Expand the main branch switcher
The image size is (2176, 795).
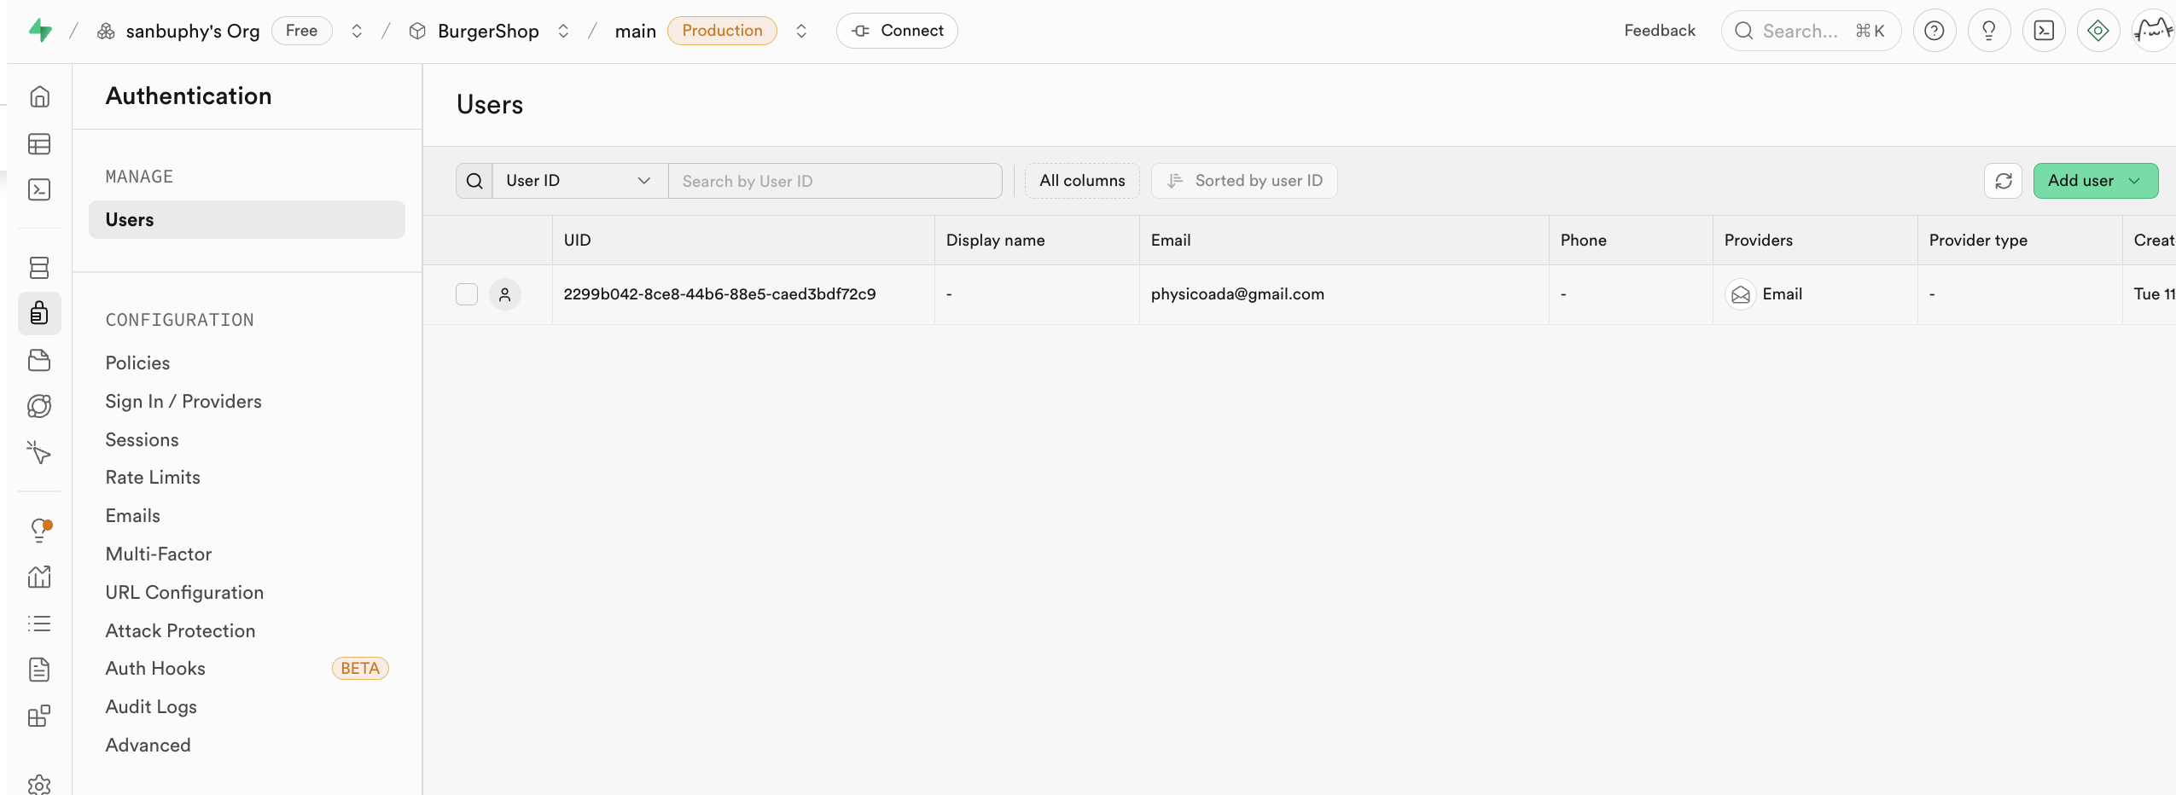pos(801,32)
